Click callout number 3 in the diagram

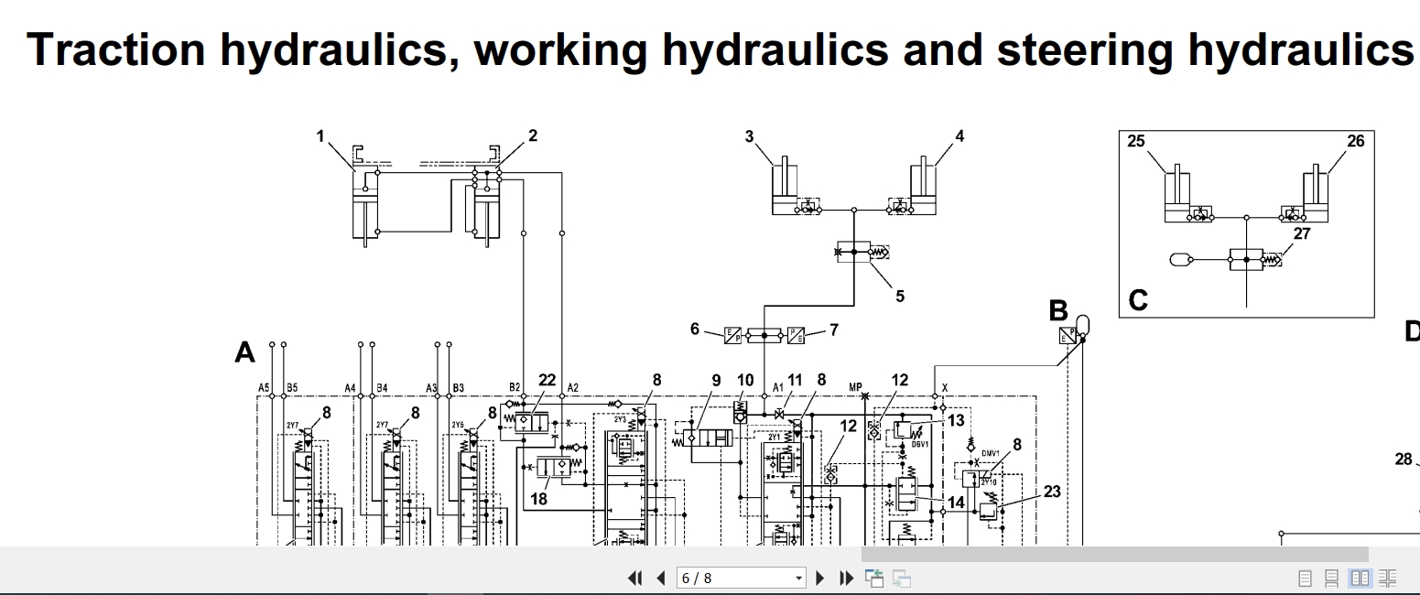pos(749,136)
